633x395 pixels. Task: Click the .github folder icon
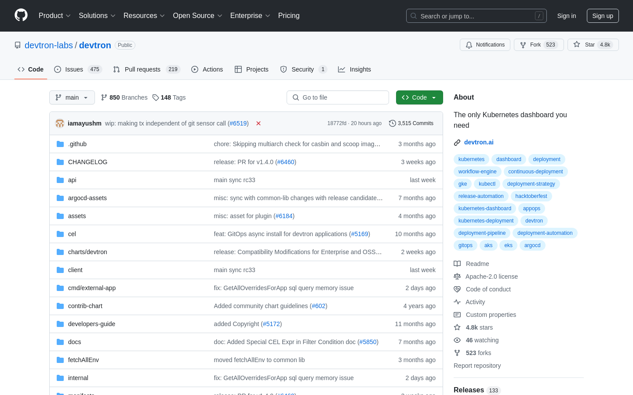coord(60,144)
